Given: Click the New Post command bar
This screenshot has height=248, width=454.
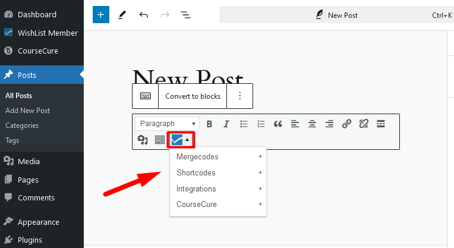Looking at the screenshot, I should [336, 15].
